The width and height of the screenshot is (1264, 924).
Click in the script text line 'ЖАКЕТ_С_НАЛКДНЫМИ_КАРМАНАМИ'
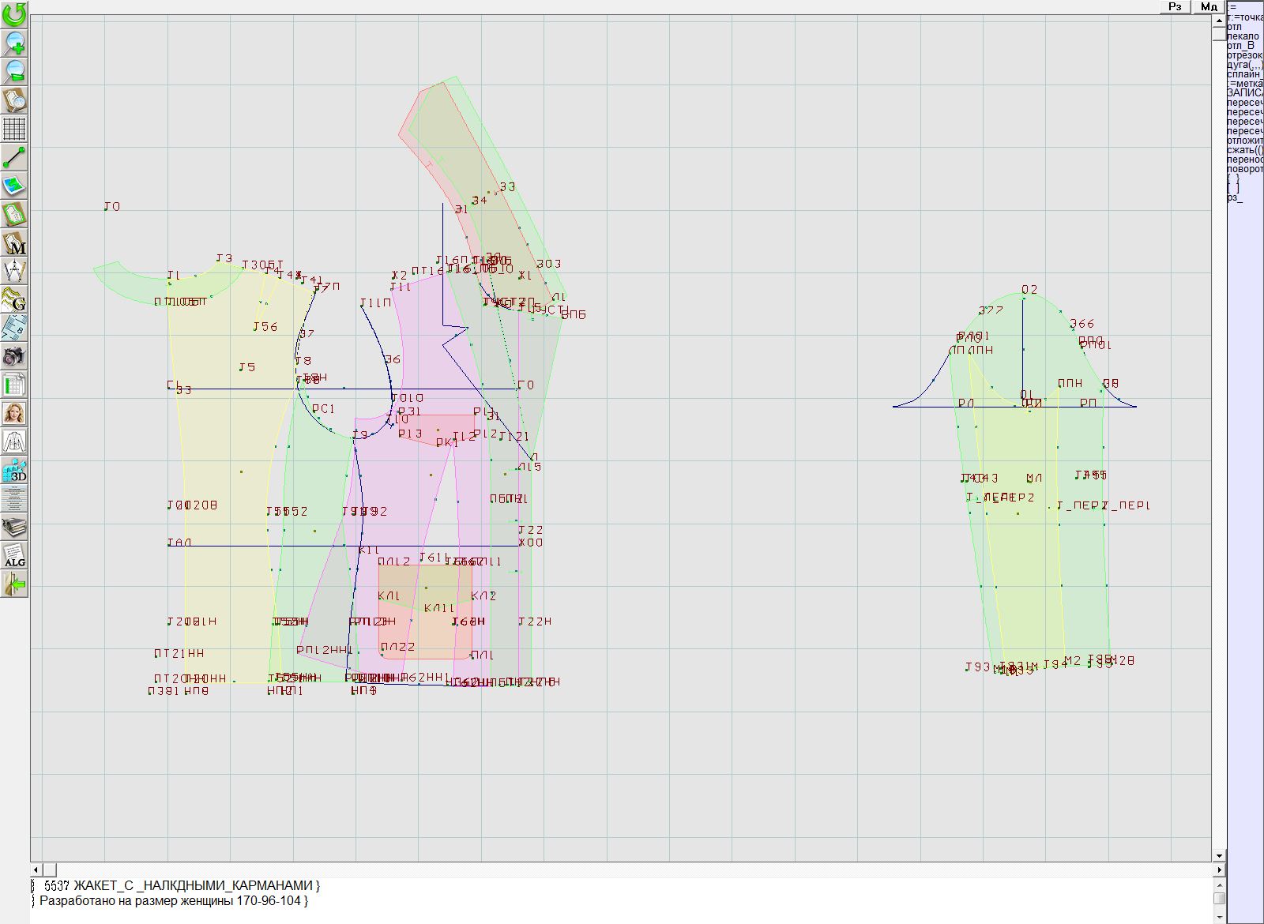point(196,885)
